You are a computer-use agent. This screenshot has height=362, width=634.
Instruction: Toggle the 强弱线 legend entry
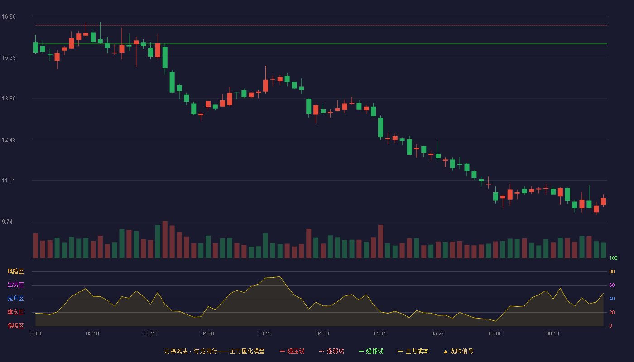pos(331,351)
